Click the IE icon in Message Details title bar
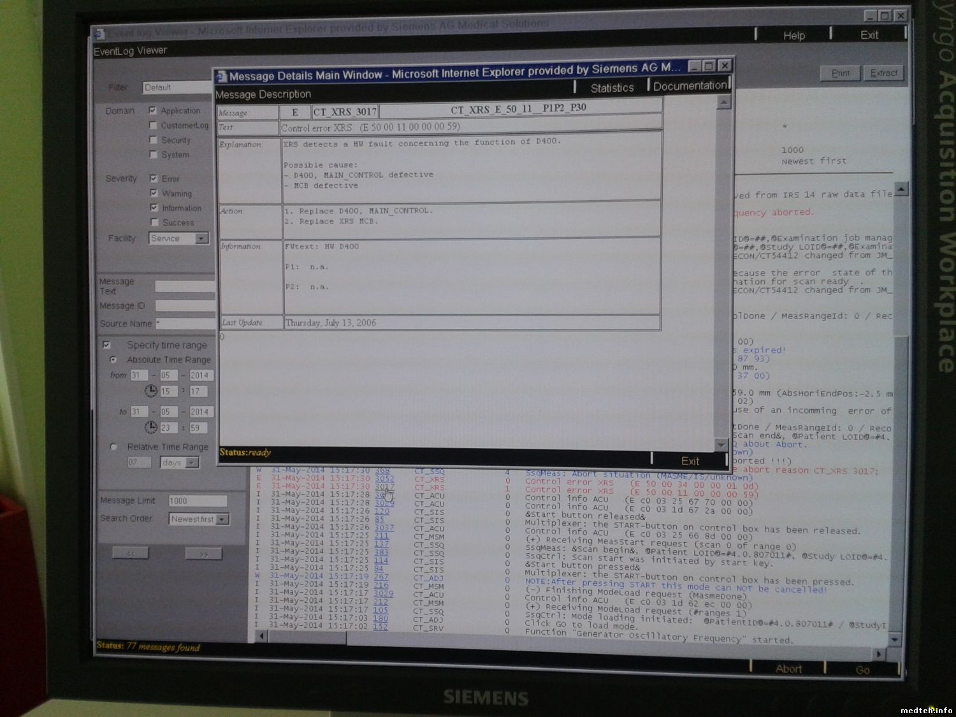Screen dimensions: 956x717 tap(221, 77)
